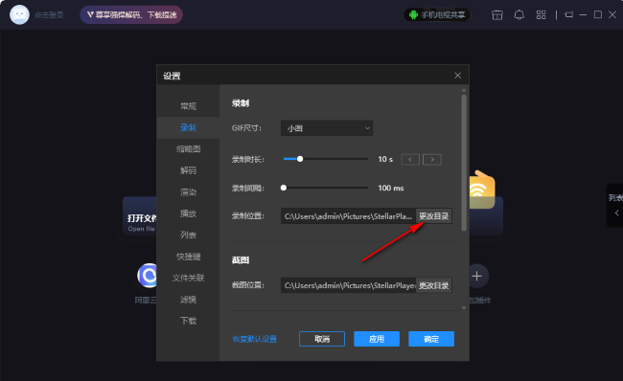Expand the playlist side panel arrow
The width and height of the screenshot is (623, 381).
[x=616, y=213]
